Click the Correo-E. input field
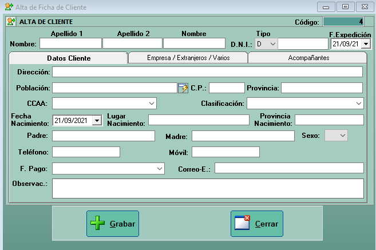 (x=289, y=168)
